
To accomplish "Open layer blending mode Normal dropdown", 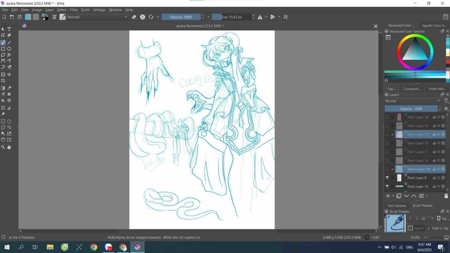I will point(412,101).
